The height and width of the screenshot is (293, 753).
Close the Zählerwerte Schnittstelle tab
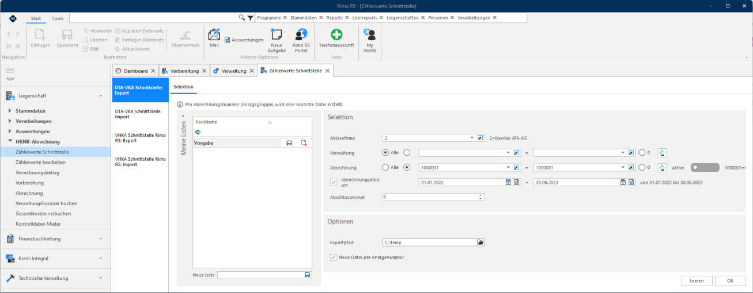click(328, 71)
